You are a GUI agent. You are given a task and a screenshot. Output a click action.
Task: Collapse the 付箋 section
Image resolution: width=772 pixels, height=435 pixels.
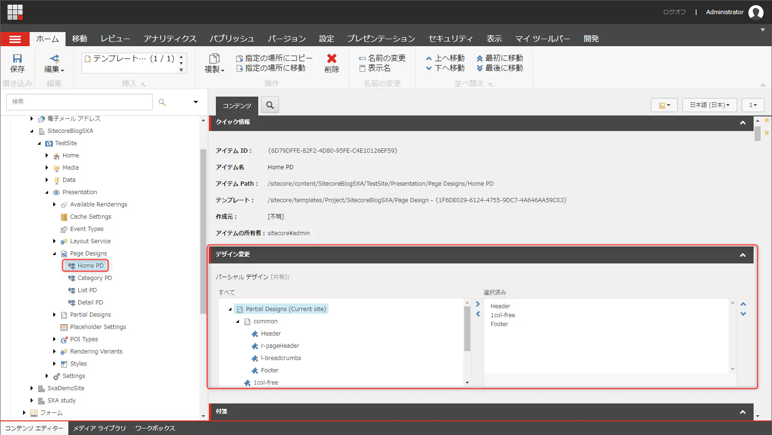tap(743, 412)
